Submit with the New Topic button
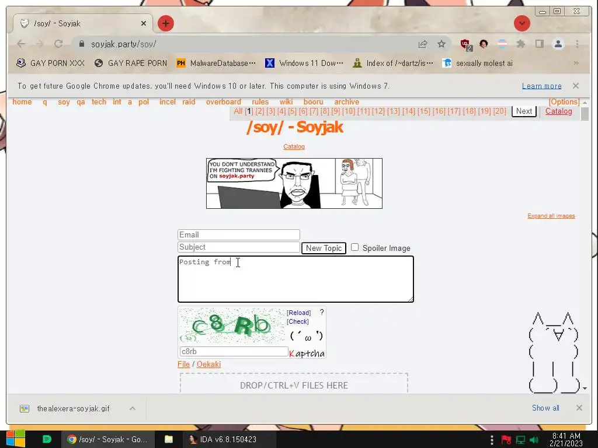The width and height of the screenshot is (598, 448). pyautogui.click(x=324, y=248)
